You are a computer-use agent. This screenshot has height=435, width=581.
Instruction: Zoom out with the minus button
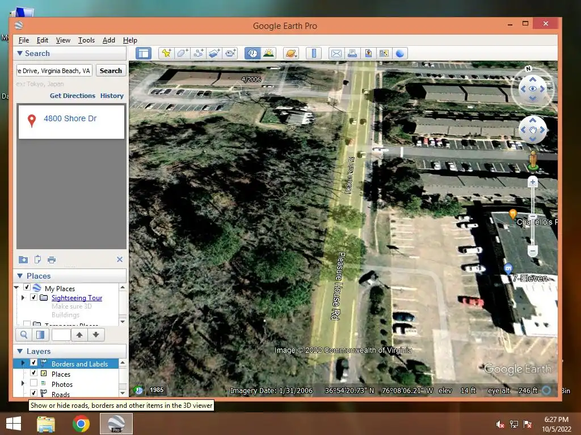(x=532, y=251)
